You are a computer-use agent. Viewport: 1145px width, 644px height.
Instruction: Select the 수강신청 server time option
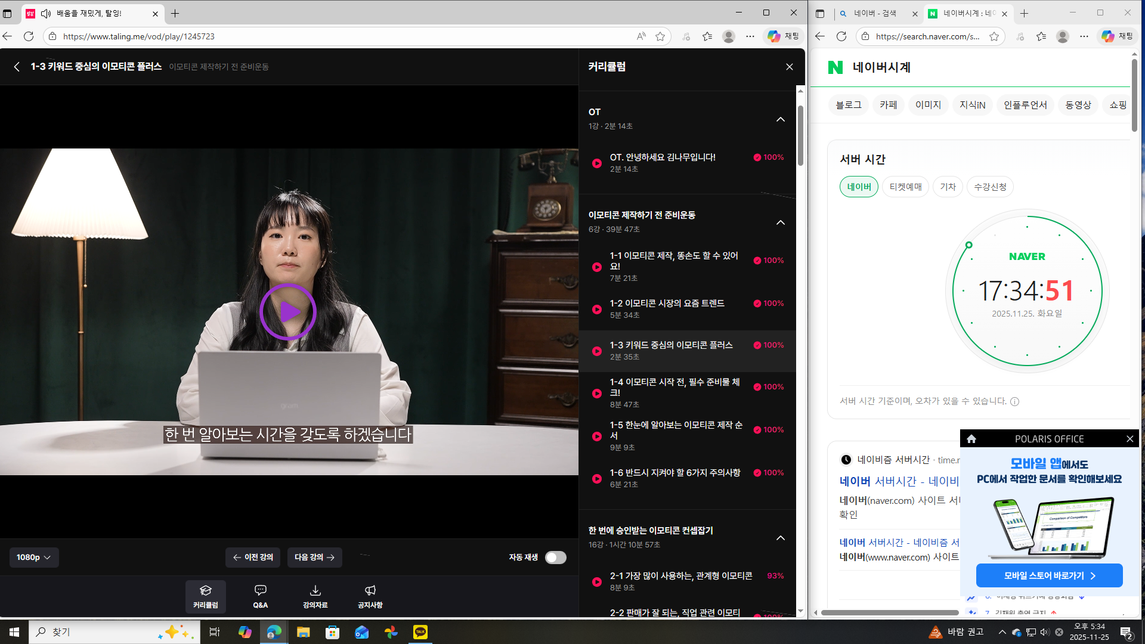tap(990, 187)
